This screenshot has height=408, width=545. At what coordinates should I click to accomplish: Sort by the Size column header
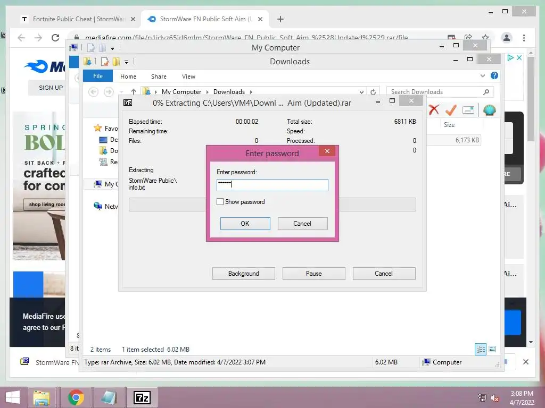tap(449, 124)
